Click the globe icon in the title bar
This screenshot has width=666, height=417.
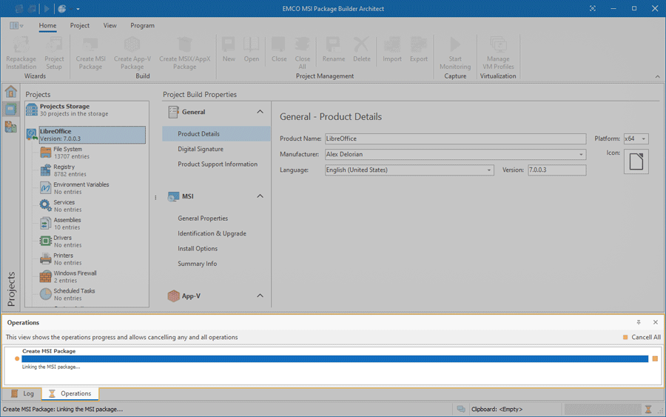pos(62,8)
